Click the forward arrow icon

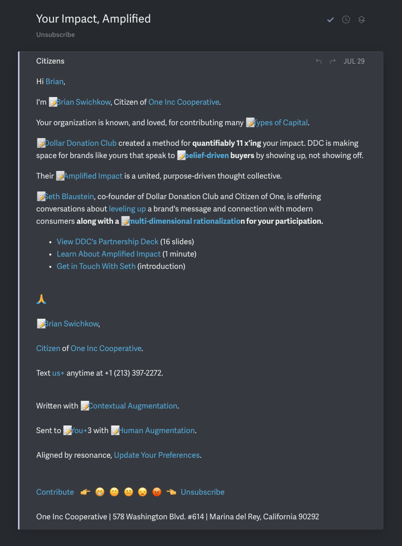[333, 62]
